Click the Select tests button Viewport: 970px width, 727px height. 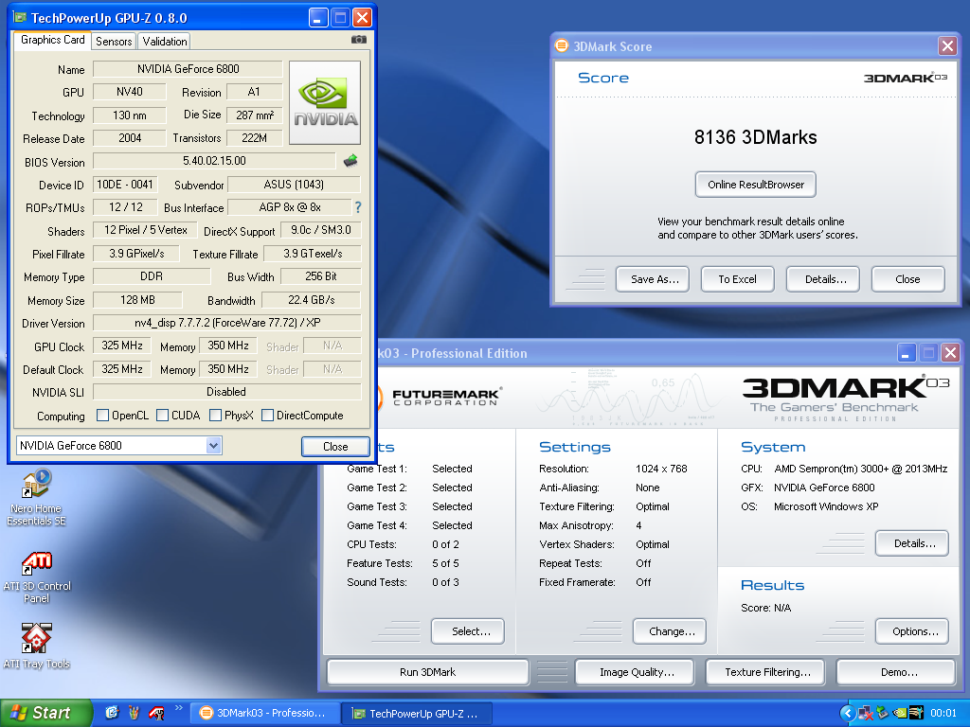click(468, 631)
